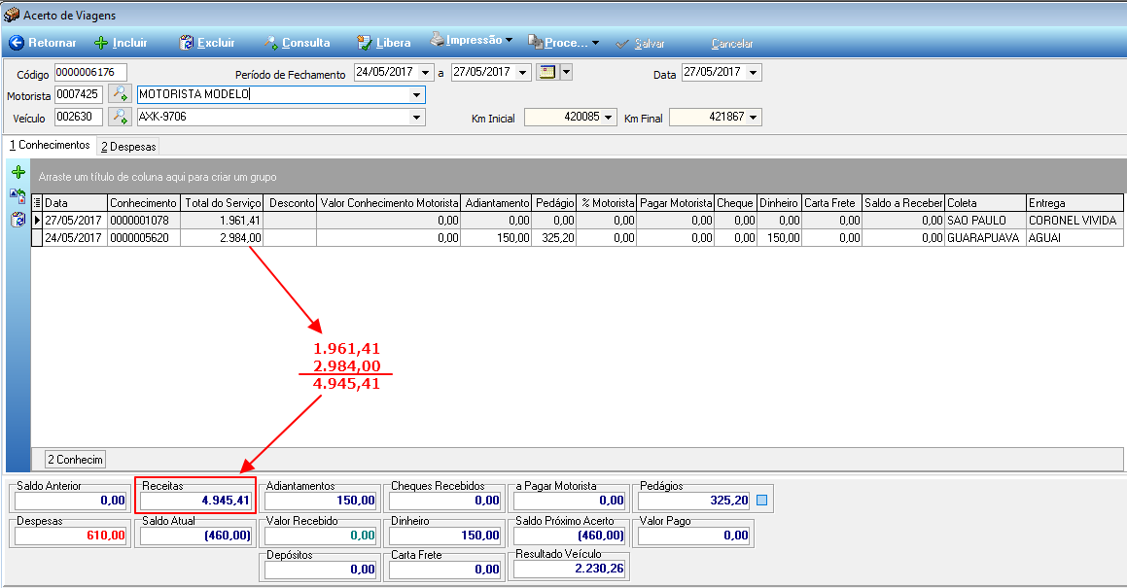
Task: Click the blue square next to Pedágios
Action: (762, 500)
